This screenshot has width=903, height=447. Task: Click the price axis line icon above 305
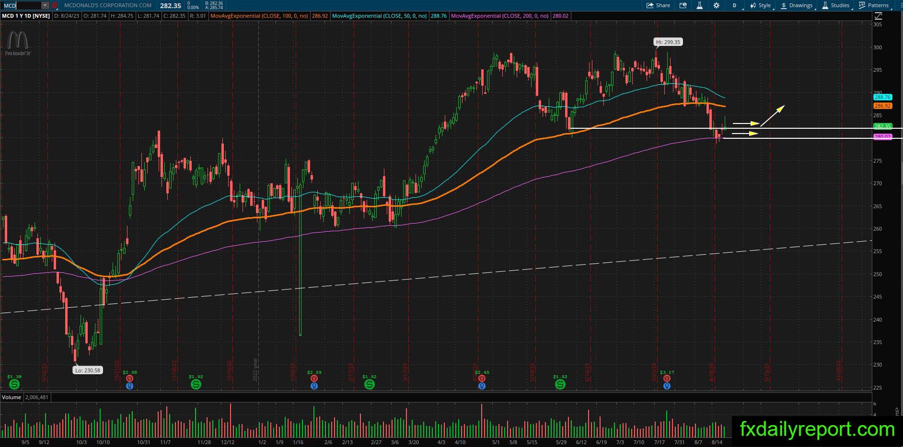click(879, 16)
